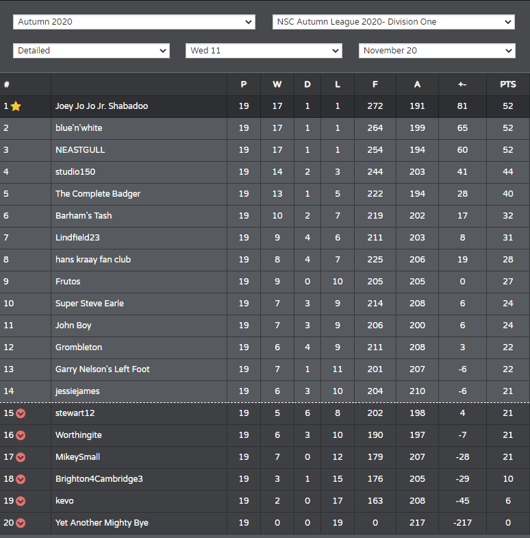Viewport: 530px width, 538px height.
Task: Open the hans kraay fan club row
Action: pyautogui.click(x=264, y=260)
